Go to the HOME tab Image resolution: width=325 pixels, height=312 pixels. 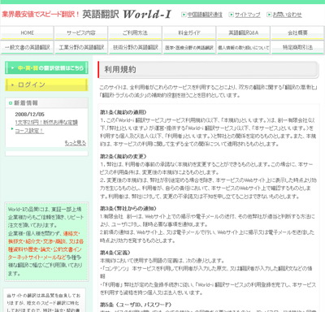27,33
